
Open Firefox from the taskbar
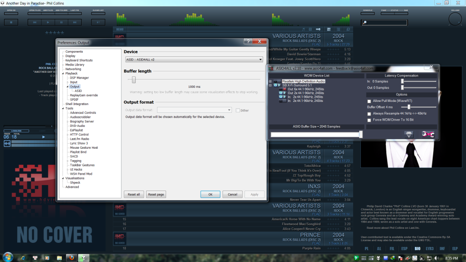click(71, 258)
